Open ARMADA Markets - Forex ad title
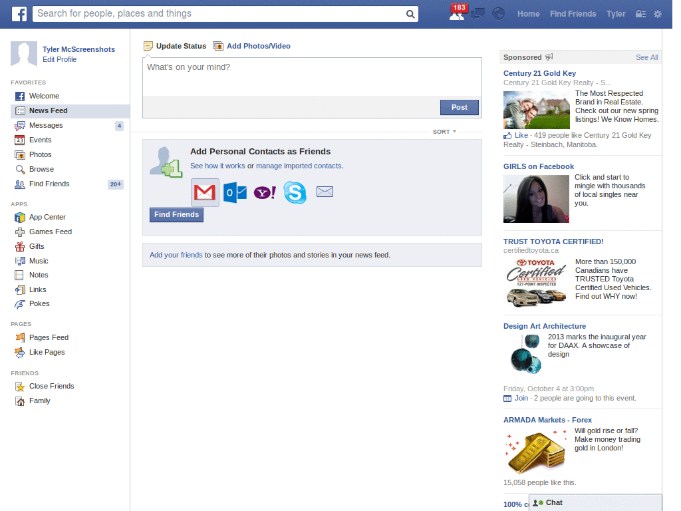 coord(547,421)
